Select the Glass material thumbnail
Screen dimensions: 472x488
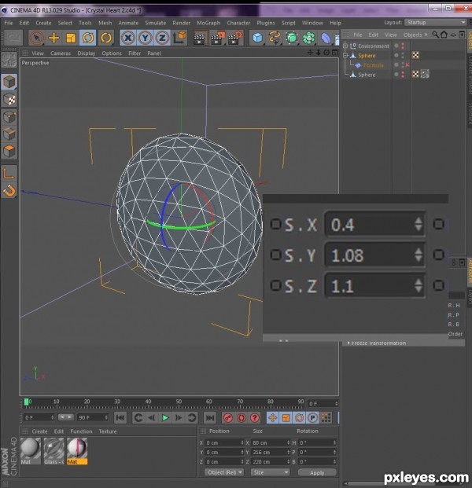pyautogui.click(x=54, y=450)
